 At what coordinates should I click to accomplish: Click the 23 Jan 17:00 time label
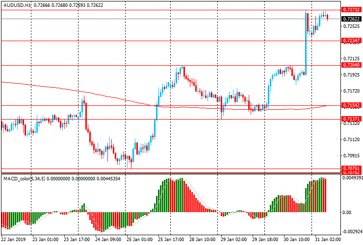(x=77, y=240)
